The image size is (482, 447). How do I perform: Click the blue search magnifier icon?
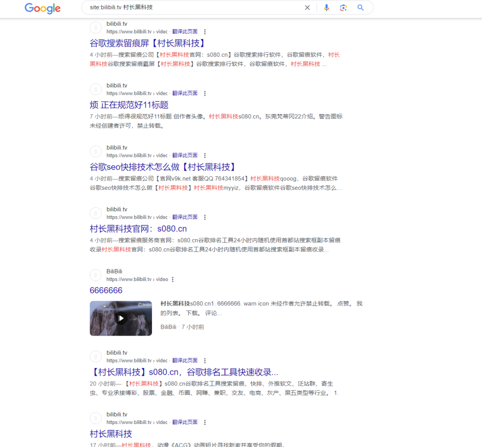pyautogui.click(x=360, y=8)
